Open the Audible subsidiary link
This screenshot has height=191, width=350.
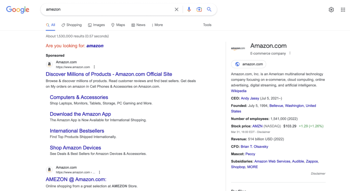(298, 161)
